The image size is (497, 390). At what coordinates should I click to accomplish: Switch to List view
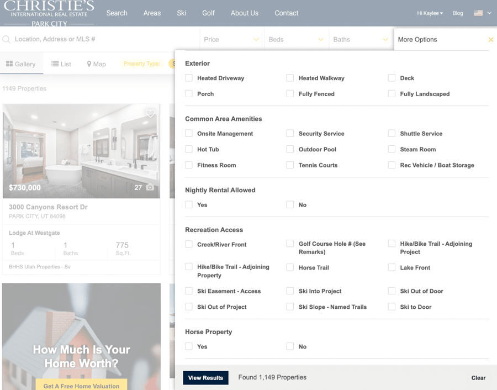tap(61, 64)
